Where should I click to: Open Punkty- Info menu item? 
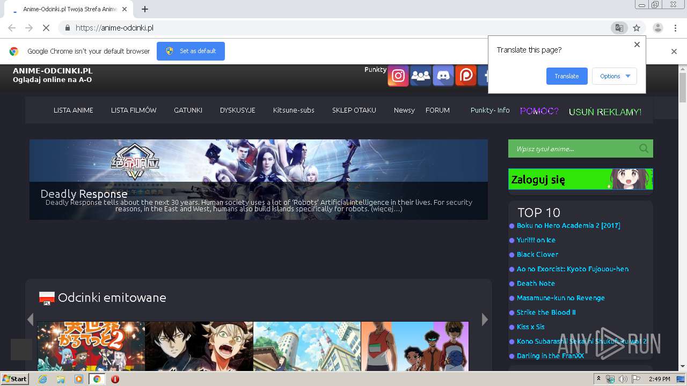coord(490,110)
